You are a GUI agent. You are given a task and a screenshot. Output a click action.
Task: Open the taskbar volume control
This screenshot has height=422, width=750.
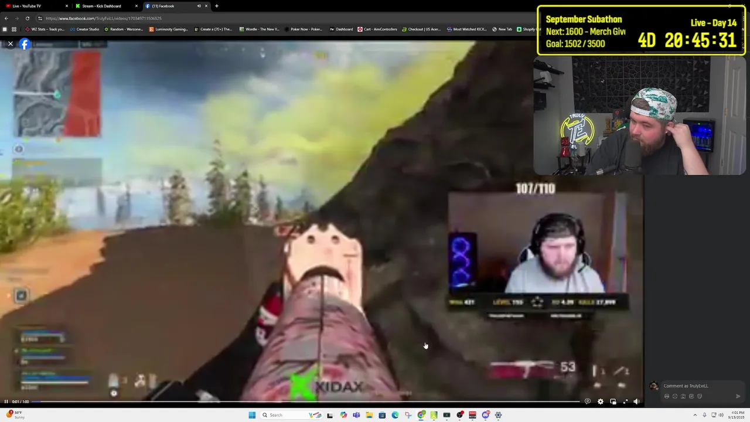coord(721,415)
